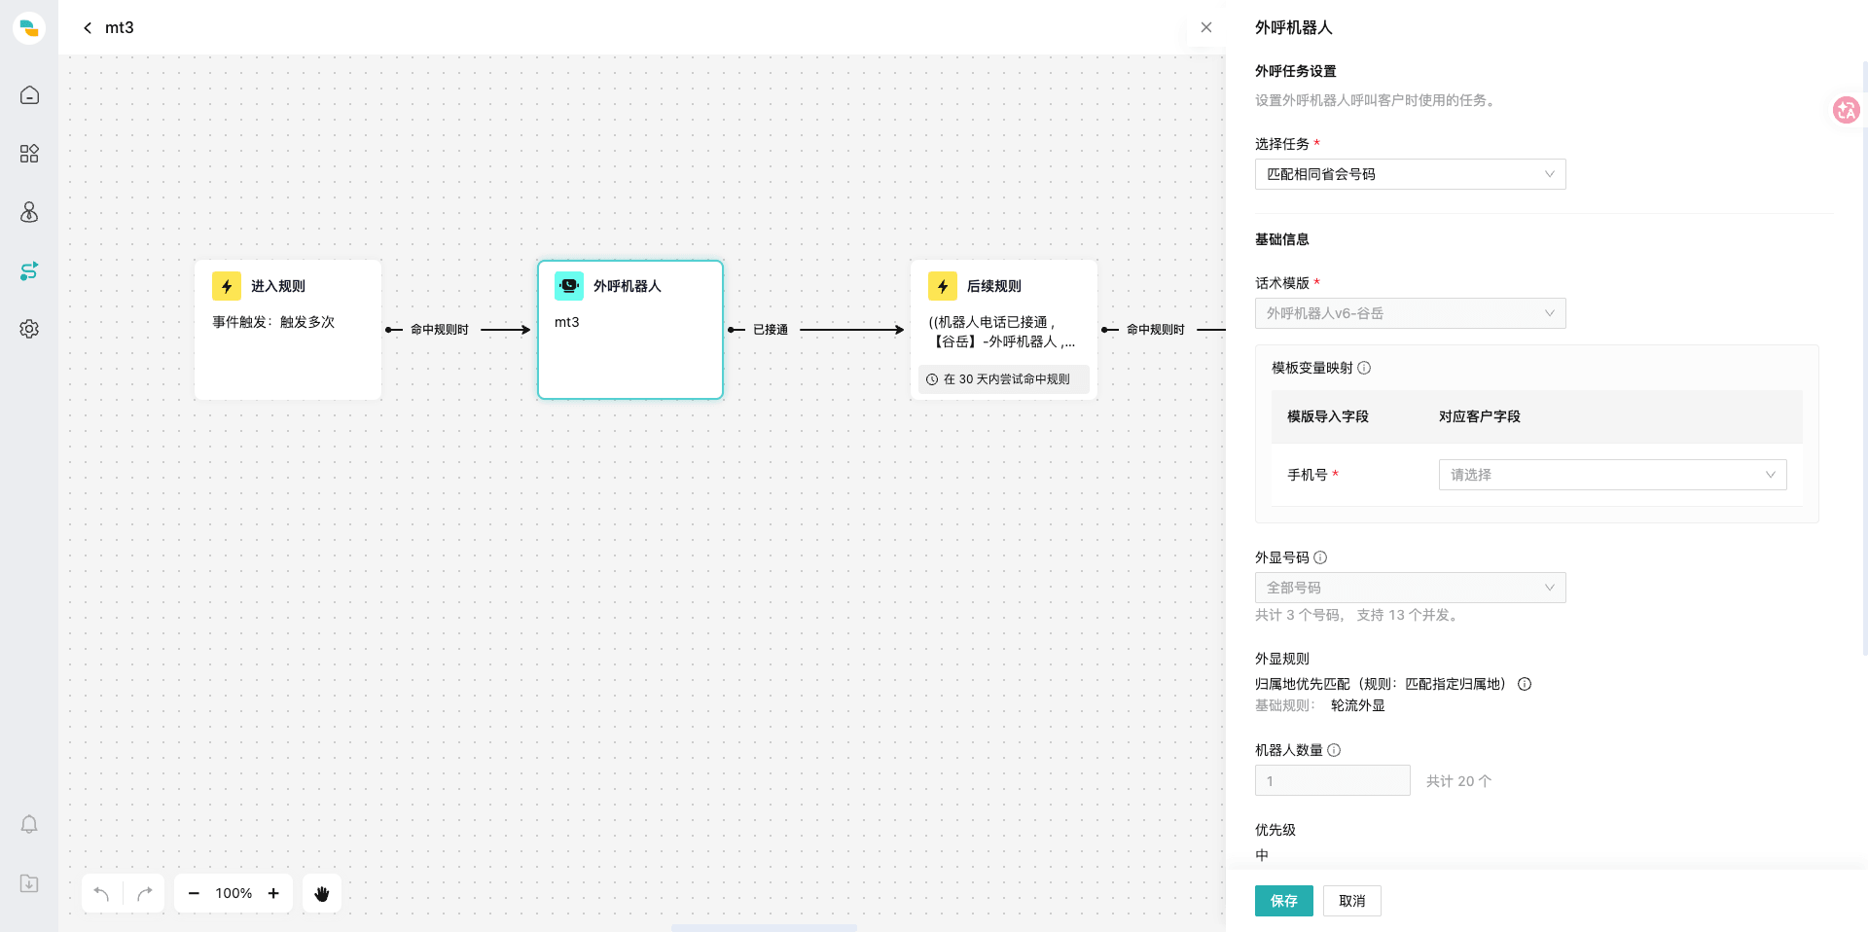The image size is (1868, 932).
Task: Go back using arrow beside mt3
Action: coord(88,28)
